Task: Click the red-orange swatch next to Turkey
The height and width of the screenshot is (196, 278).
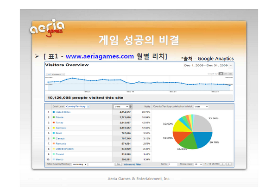Action: 54,122
